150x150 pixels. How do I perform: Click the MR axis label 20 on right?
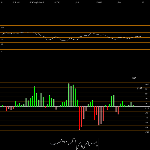click(146, 103)
